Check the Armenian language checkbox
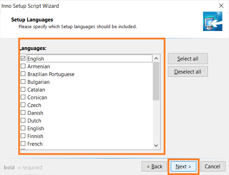This screenshot has width=229, height=175. tap(23, 66)
